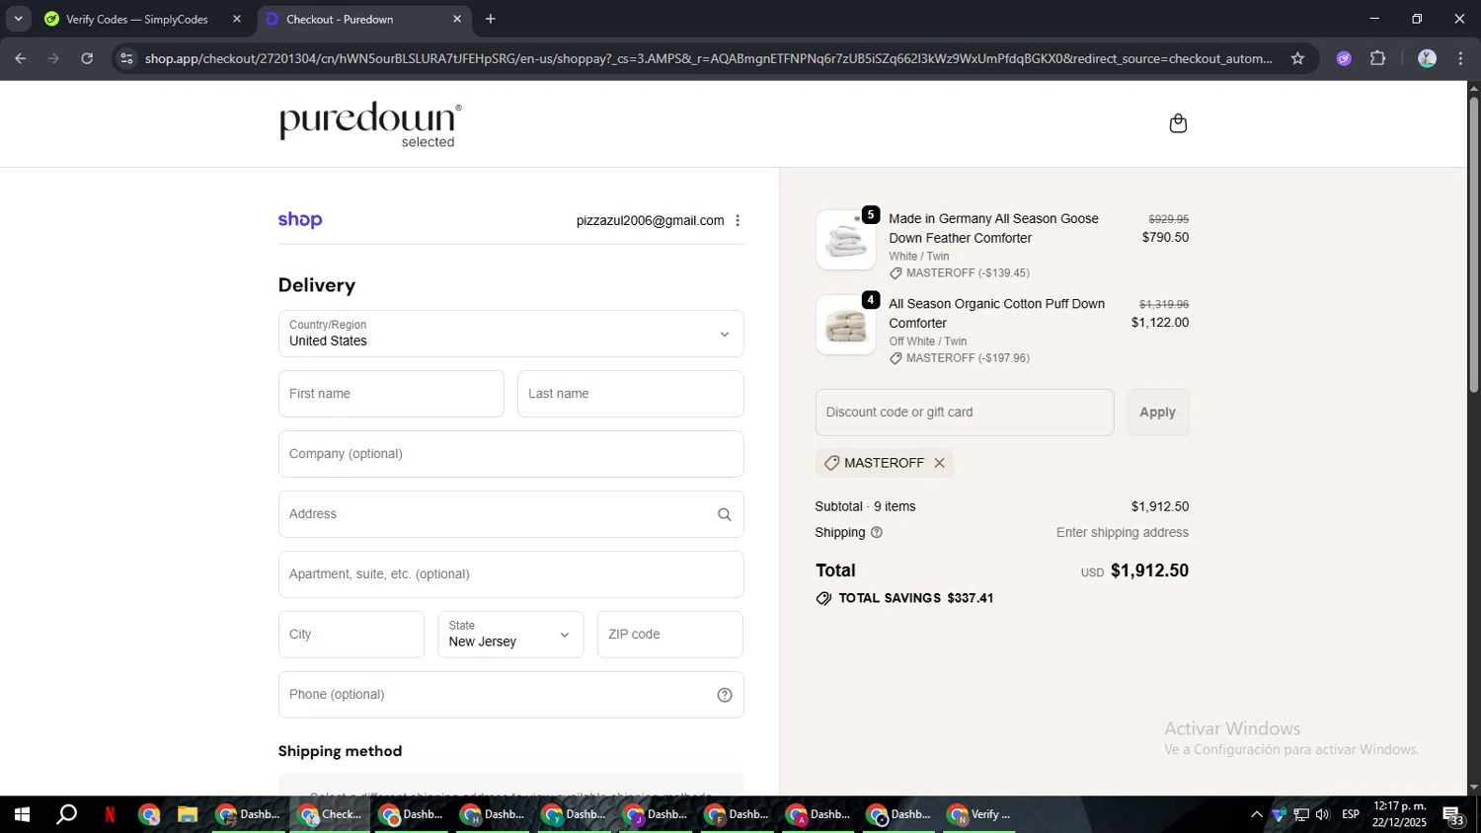This screenshot has height=833, width=1481.
Task: Click the Organic Cotton Puff Comforter thumbnail
Action: 846,325
